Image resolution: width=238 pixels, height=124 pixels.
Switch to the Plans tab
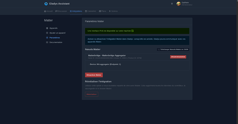click(102, 11)
